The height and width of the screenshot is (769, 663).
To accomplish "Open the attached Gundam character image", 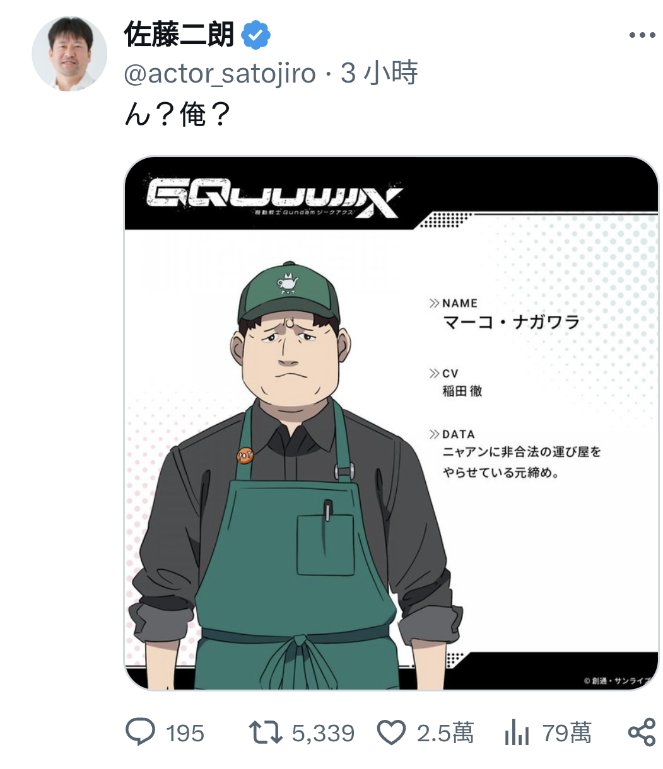I will 391,423.
